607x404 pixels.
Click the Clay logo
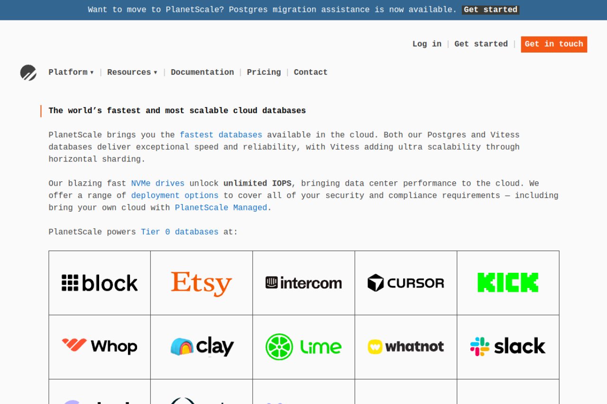click(202, 347)
